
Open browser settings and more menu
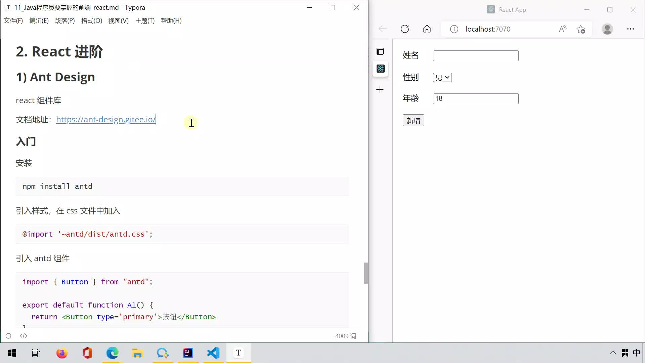[631, 29]
